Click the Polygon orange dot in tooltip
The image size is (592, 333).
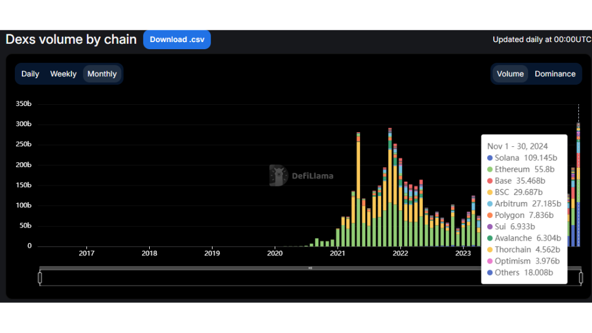490,216
